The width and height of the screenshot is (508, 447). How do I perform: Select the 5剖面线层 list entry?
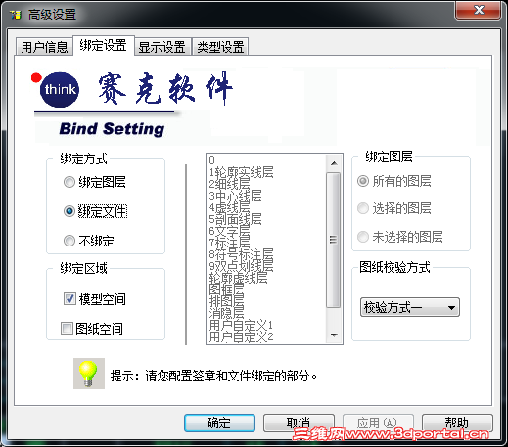tap(267, 219)
